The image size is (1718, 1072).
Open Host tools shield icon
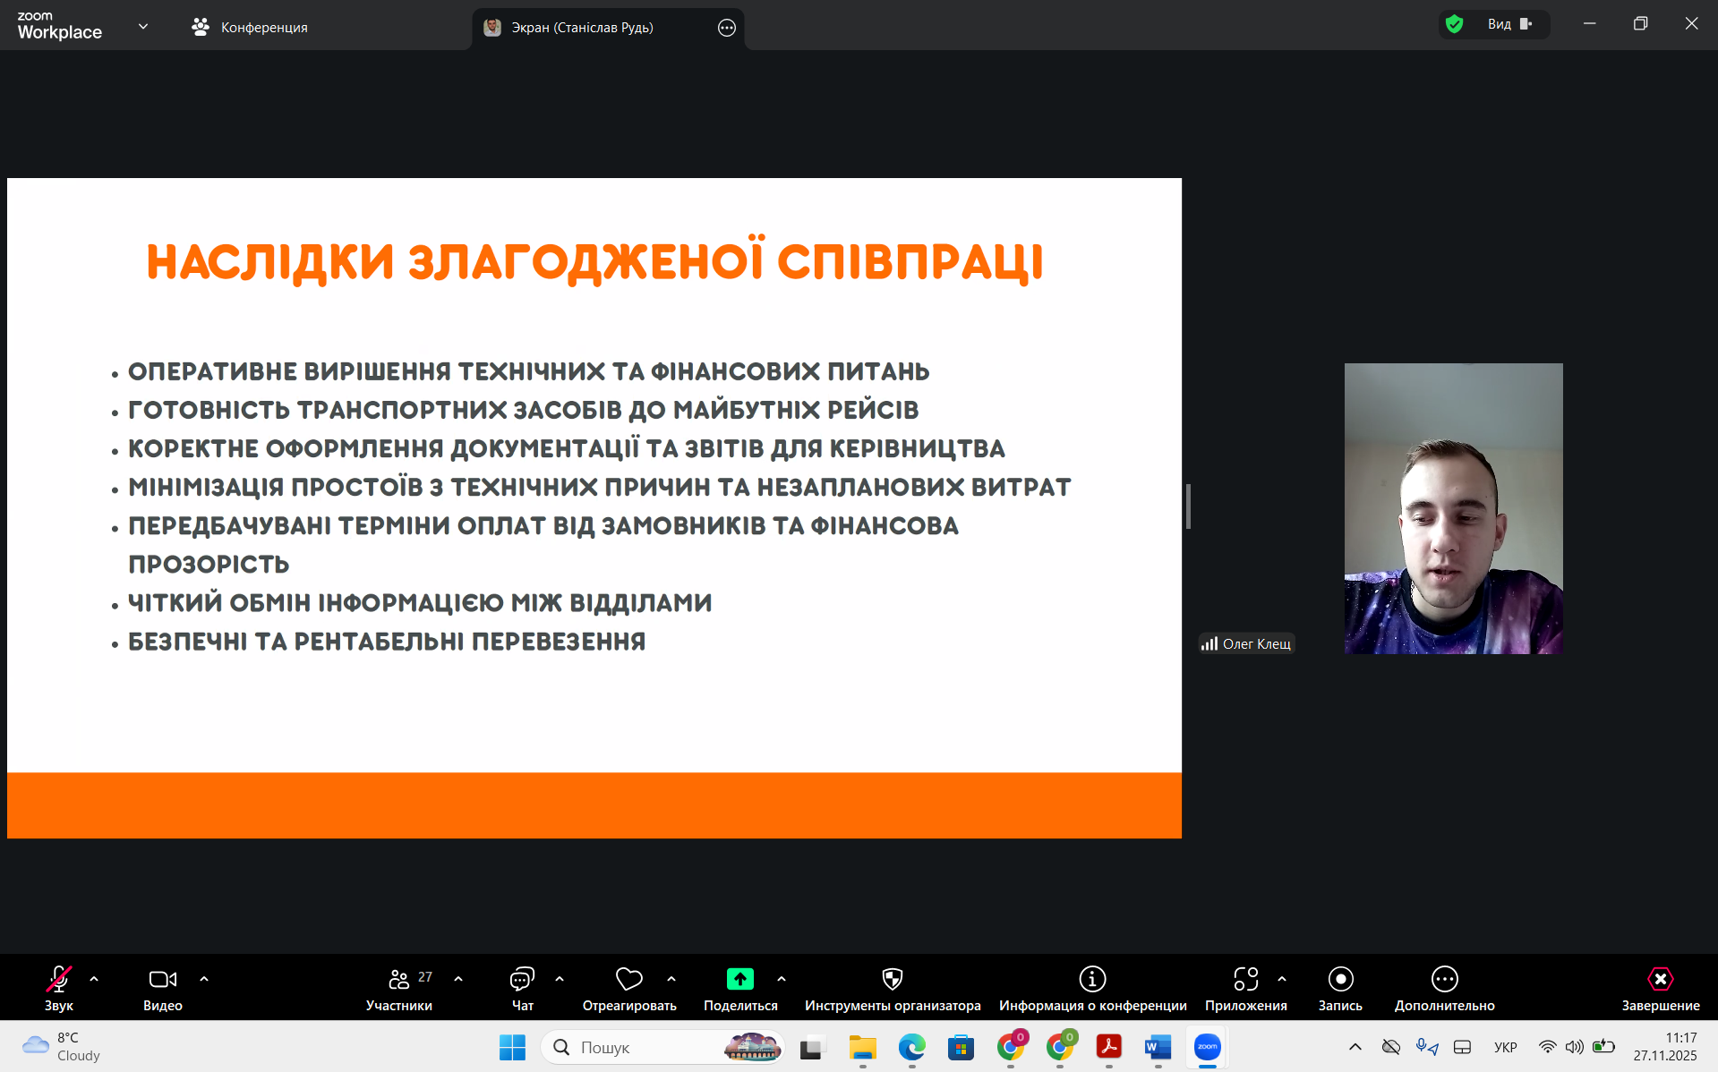[x=892, y=980]
